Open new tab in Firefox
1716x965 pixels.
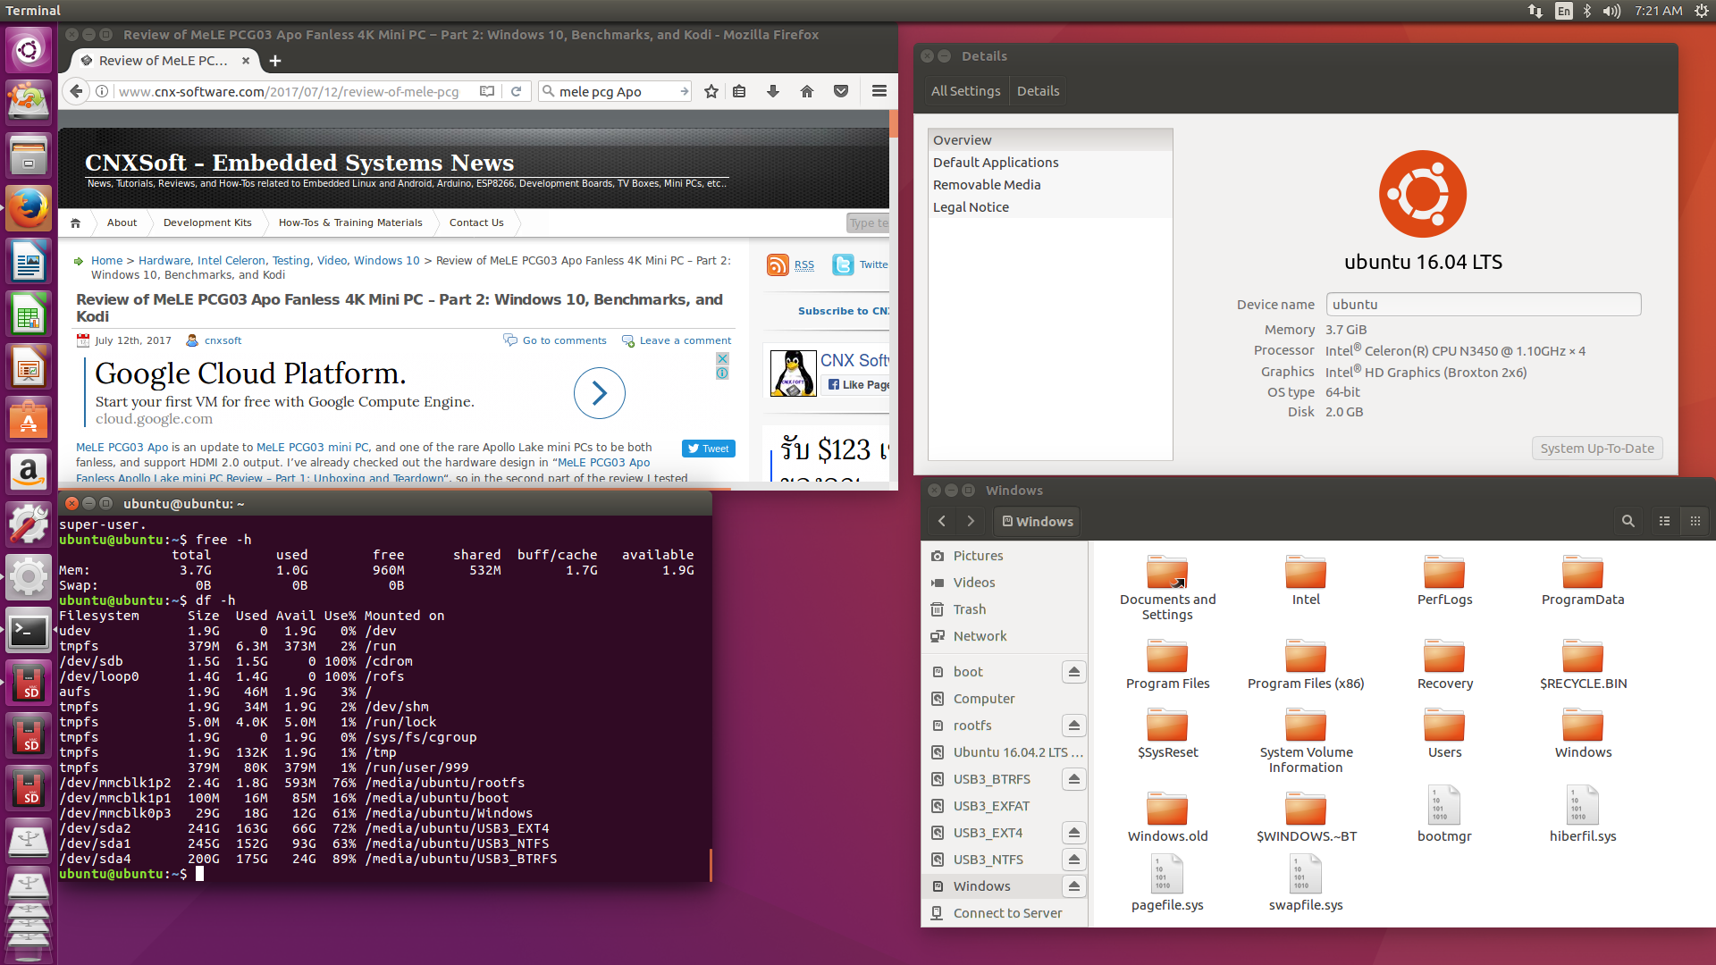pyautogui.click(x=275, y=61)
